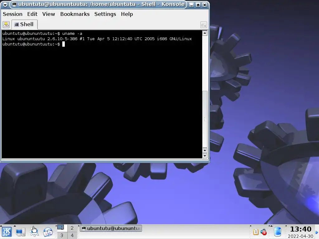The image size is (319, 239).
Task: Open the View menu
Action: pyautogui.click(x=49, y=14)
